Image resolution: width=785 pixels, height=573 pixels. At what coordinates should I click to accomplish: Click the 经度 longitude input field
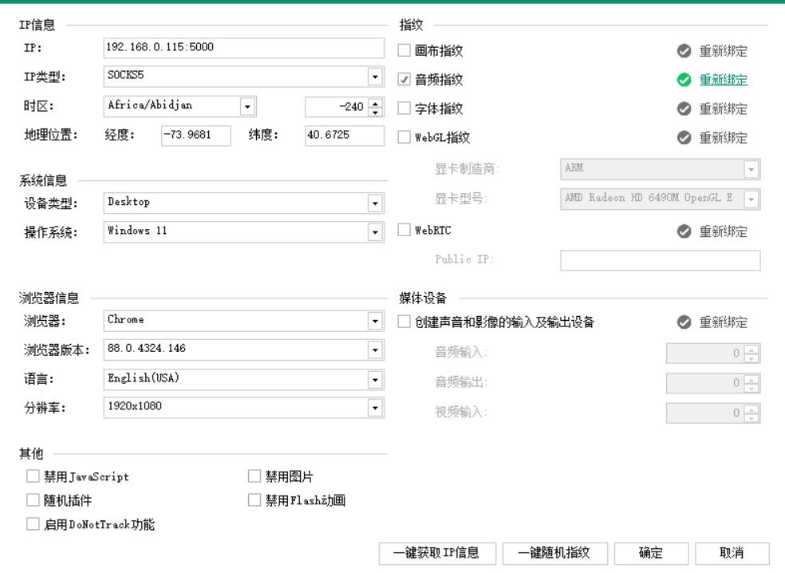pyautogui.click(x=195, y=135)
